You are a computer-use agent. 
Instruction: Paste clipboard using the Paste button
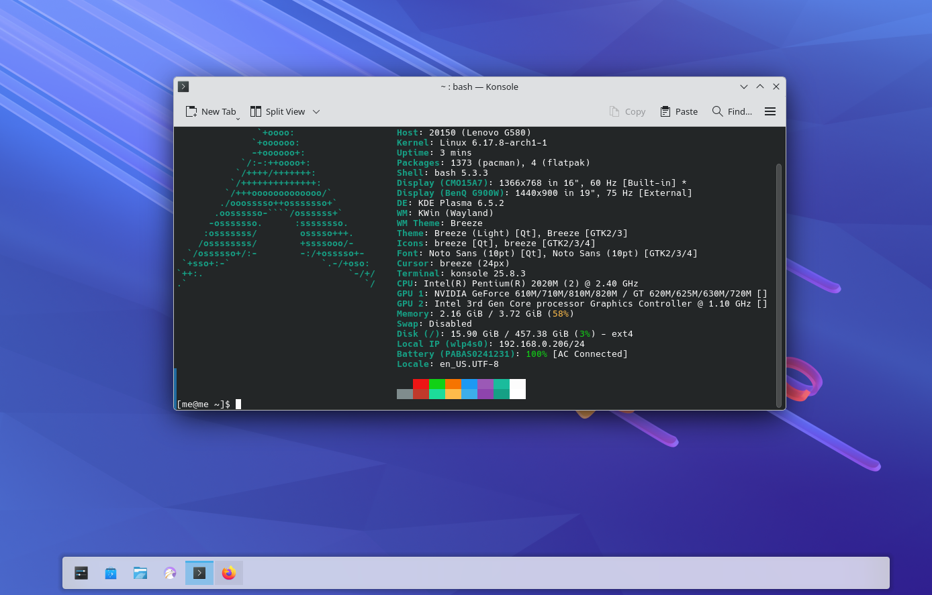point(679,111)
